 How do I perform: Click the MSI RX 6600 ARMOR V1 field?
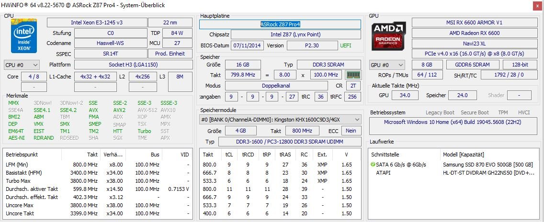click(474, 22)
